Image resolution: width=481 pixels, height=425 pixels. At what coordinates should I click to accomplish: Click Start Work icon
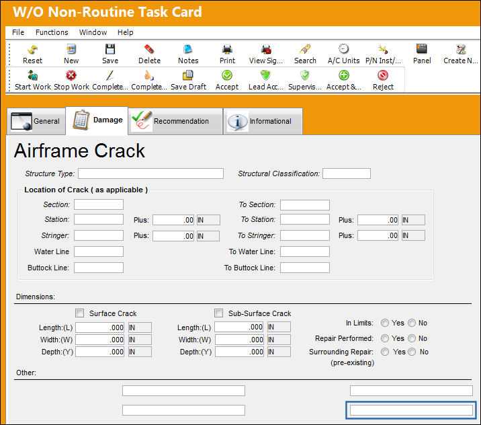[32, 75]
